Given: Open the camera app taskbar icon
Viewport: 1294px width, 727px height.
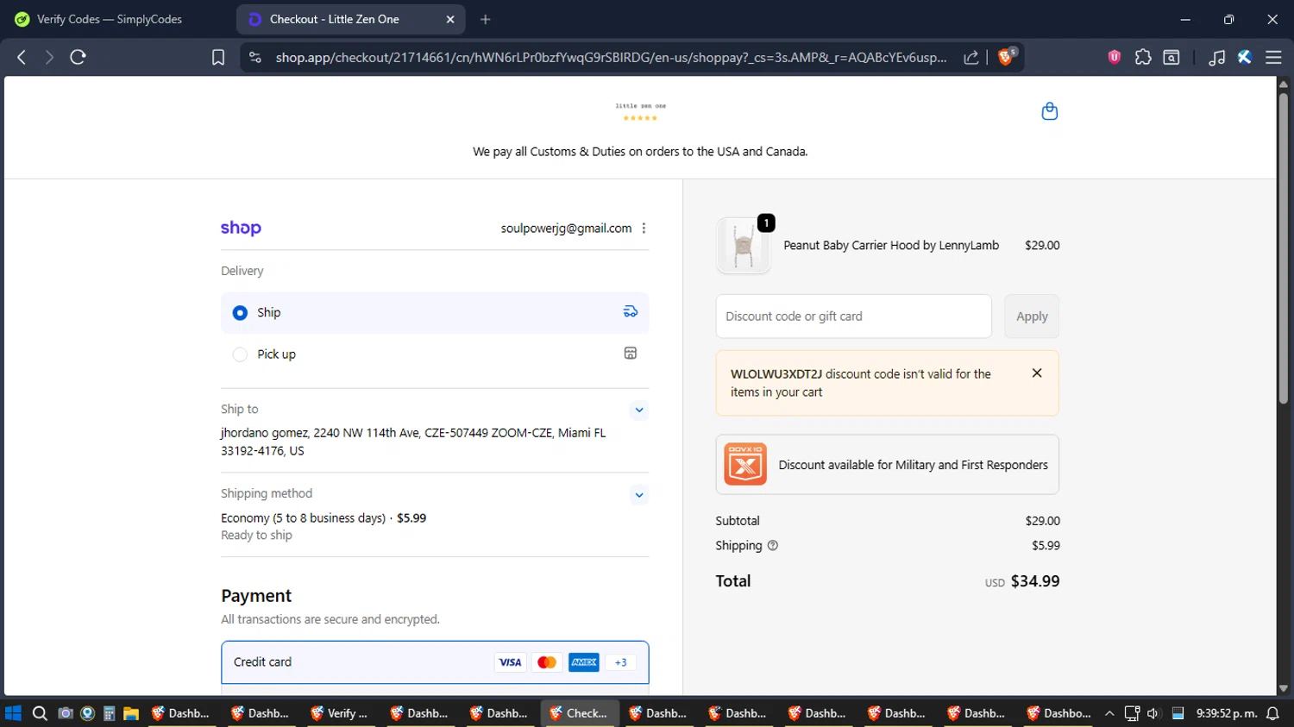Looking at the screenshot, I should point(66,713).
